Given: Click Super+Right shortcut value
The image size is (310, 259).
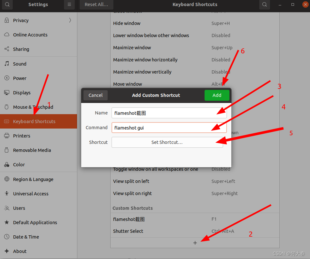Looking at the screenshot, I should 224,193.
